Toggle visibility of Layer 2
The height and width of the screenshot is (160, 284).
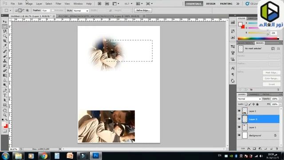tap(239, 111)
